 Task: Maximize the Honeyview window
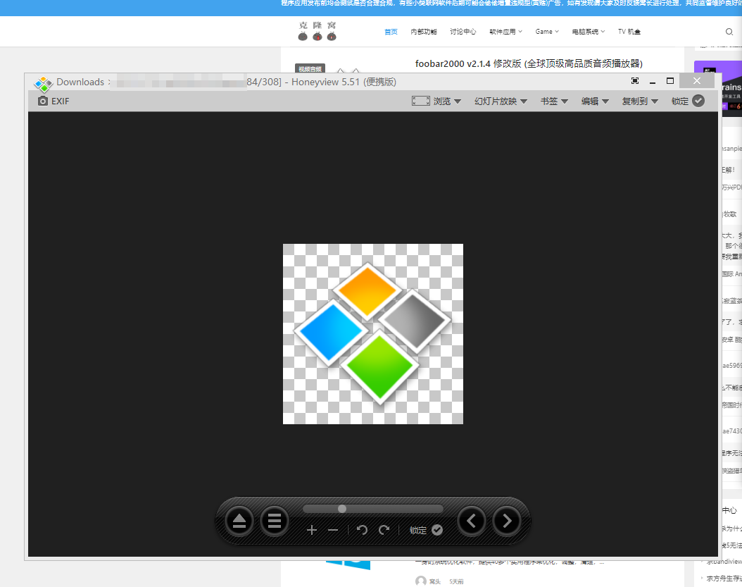670,81
